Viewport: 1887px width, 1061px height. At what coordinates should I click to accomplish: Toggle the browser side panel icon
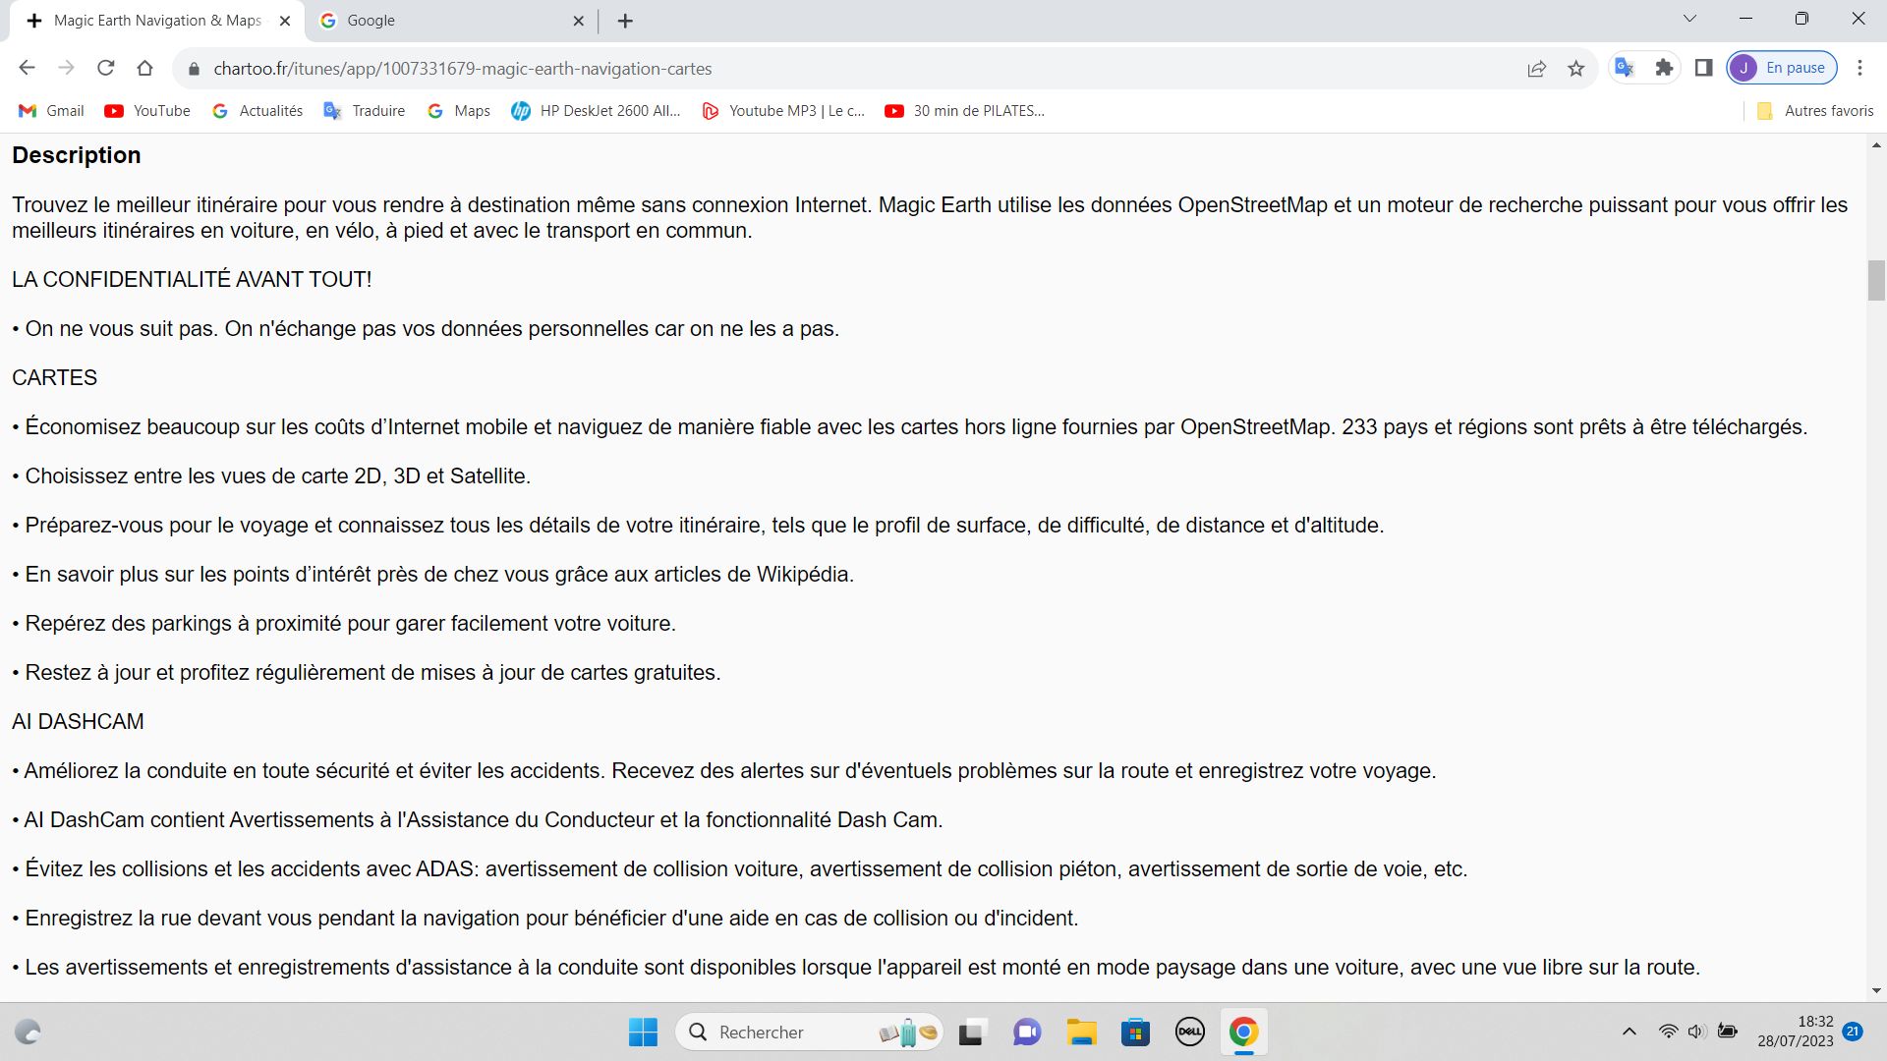(1704, 68)
